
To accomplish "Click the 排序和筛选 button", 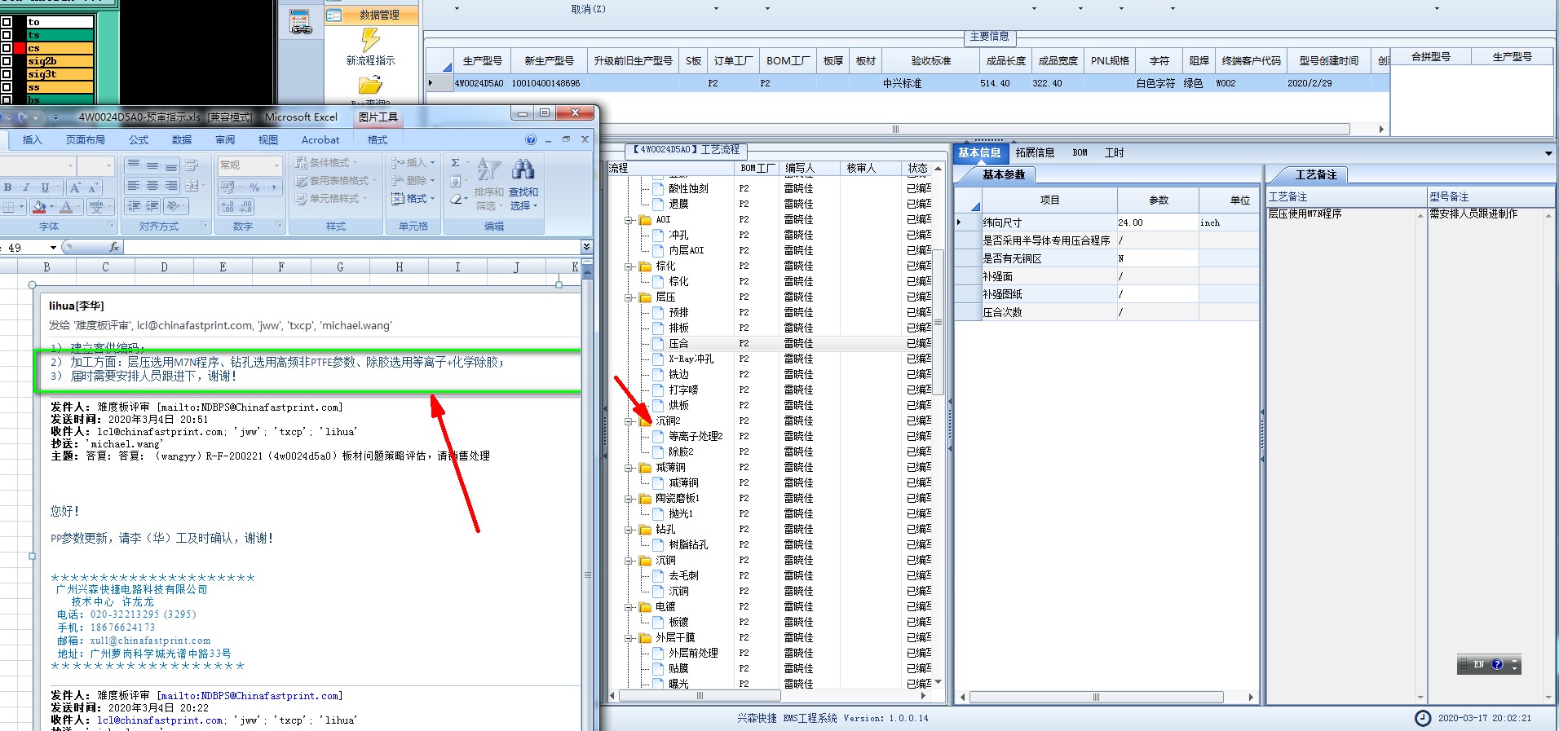I will pyautogui.click(x=488, y=184).
